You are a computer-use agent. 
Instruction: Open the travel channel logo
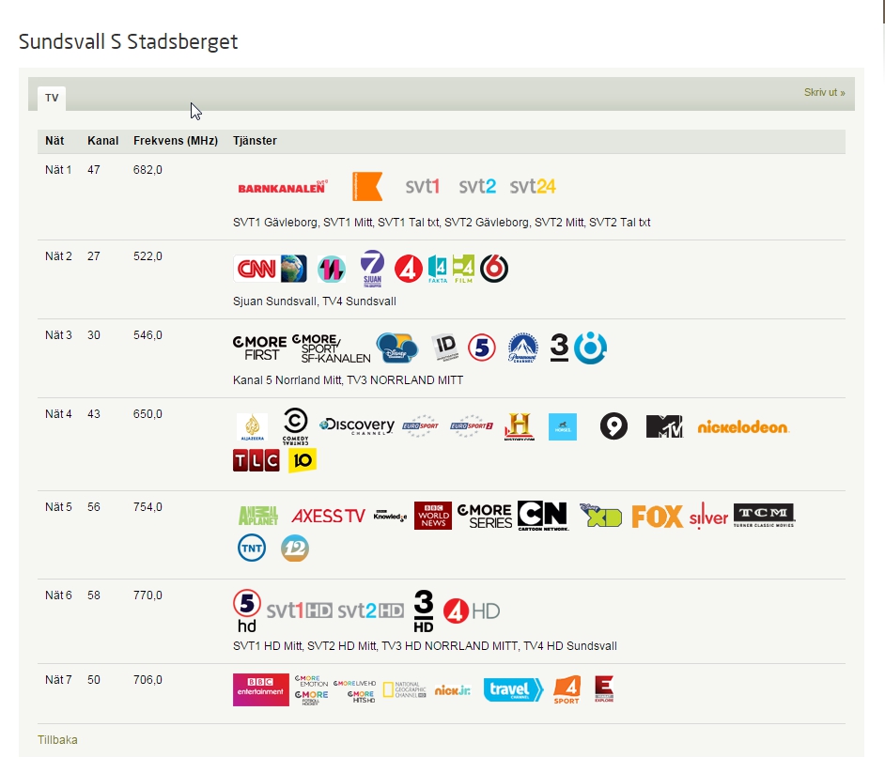514,690
